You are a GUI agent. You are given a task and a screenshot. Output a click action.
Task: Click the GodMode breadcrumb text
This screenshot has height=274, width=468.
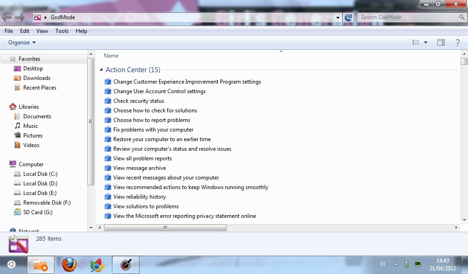point(63,17)
